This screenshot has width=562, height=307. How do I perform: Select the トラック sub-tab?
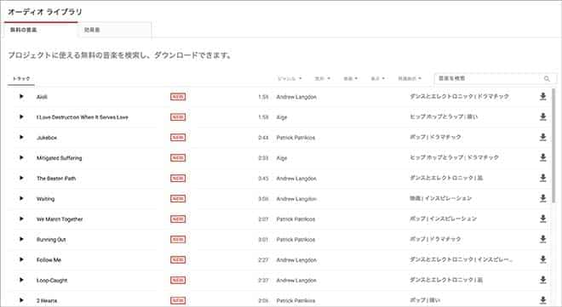21,79
